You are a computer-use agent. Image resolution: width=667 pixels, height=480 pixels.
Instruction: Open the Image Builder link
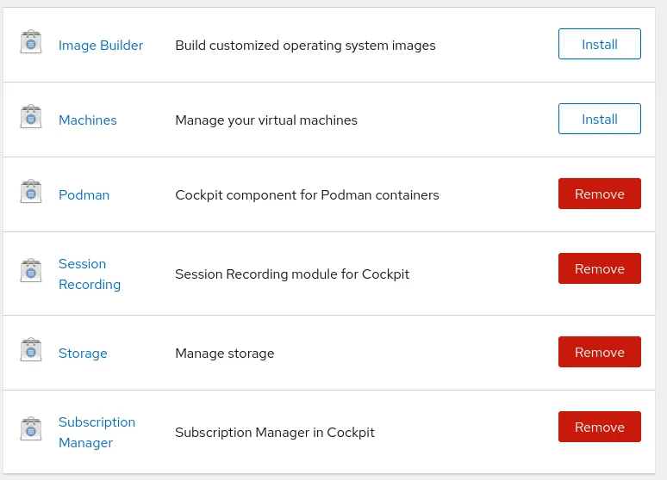pos(101,46)
